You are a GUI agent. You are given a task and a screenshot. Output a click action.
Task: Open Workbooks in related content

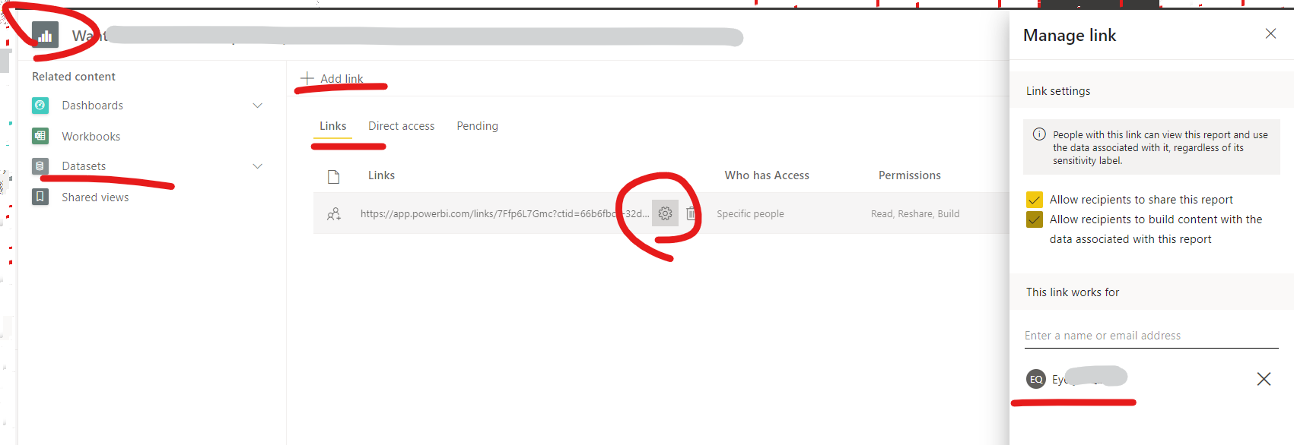point(91,137)
